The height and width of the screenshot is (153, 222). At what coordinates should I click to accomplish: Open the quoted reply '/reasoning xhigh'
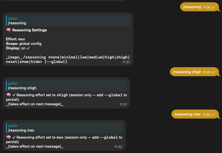pos(67,86)
